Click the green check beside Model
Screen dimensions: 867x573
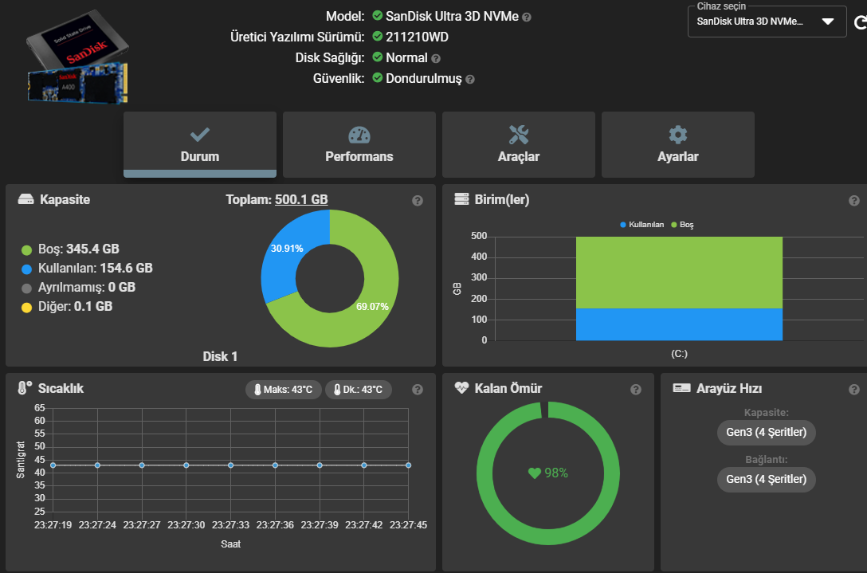pos(378,15)
